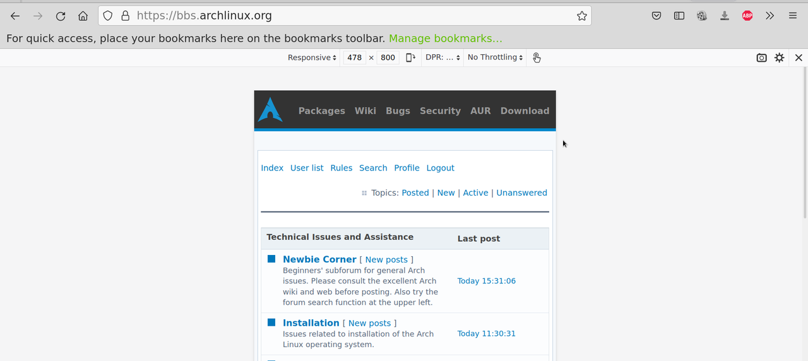Open the Newbie Corner forum
This screenshot has height=361, width=808.
[319, 259]
